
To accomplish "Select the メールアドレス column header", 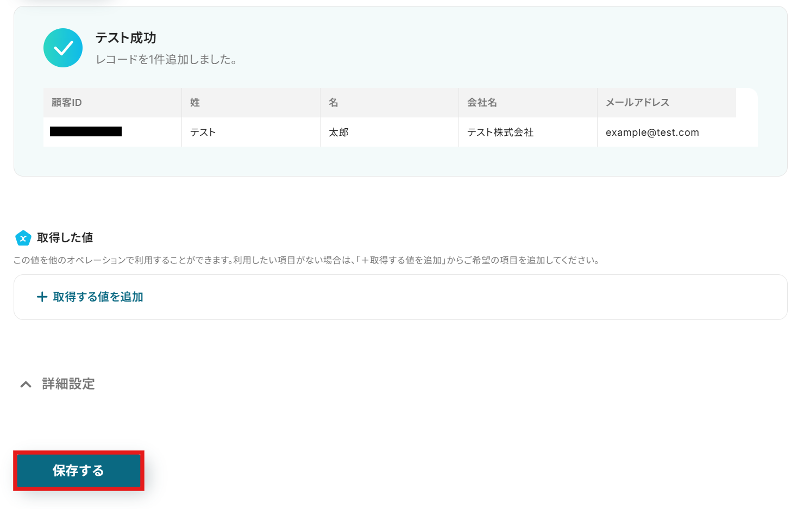I will point(667,103).
